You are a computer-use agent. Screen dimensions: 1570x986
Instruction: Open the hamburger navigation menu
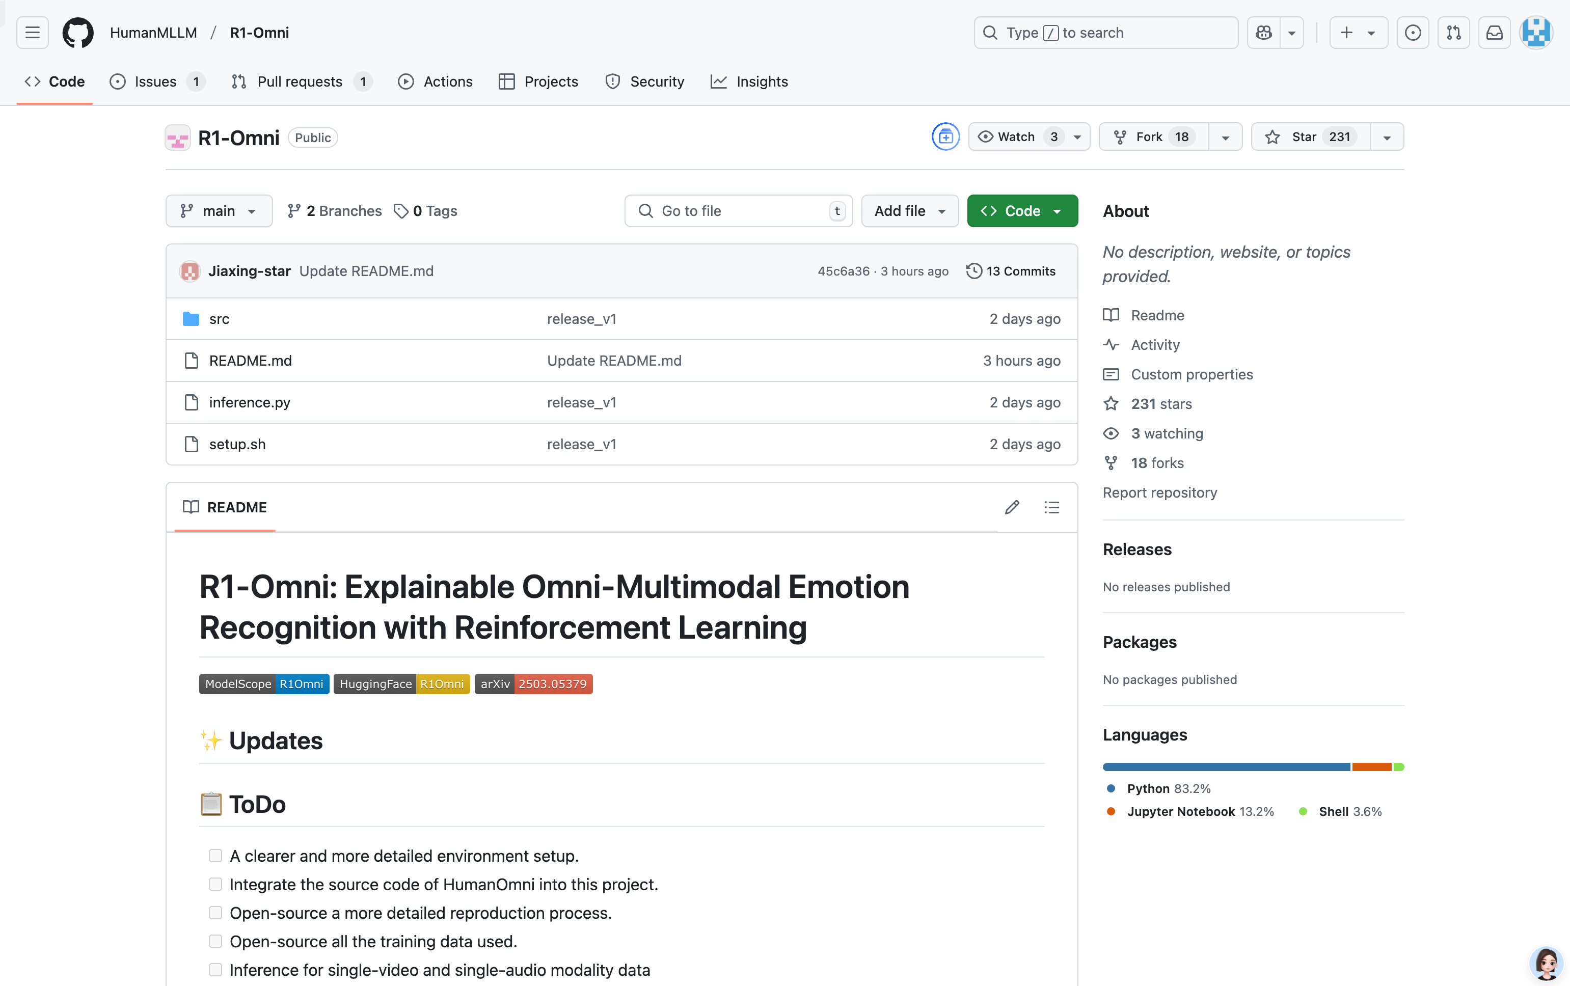[x=33, y=33]
